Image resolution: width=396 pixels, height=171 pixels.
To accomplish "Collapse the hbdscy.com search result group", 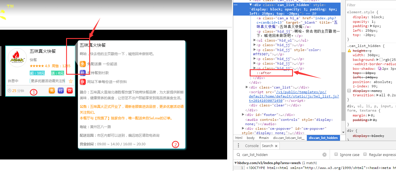I will tap(236, 163).
